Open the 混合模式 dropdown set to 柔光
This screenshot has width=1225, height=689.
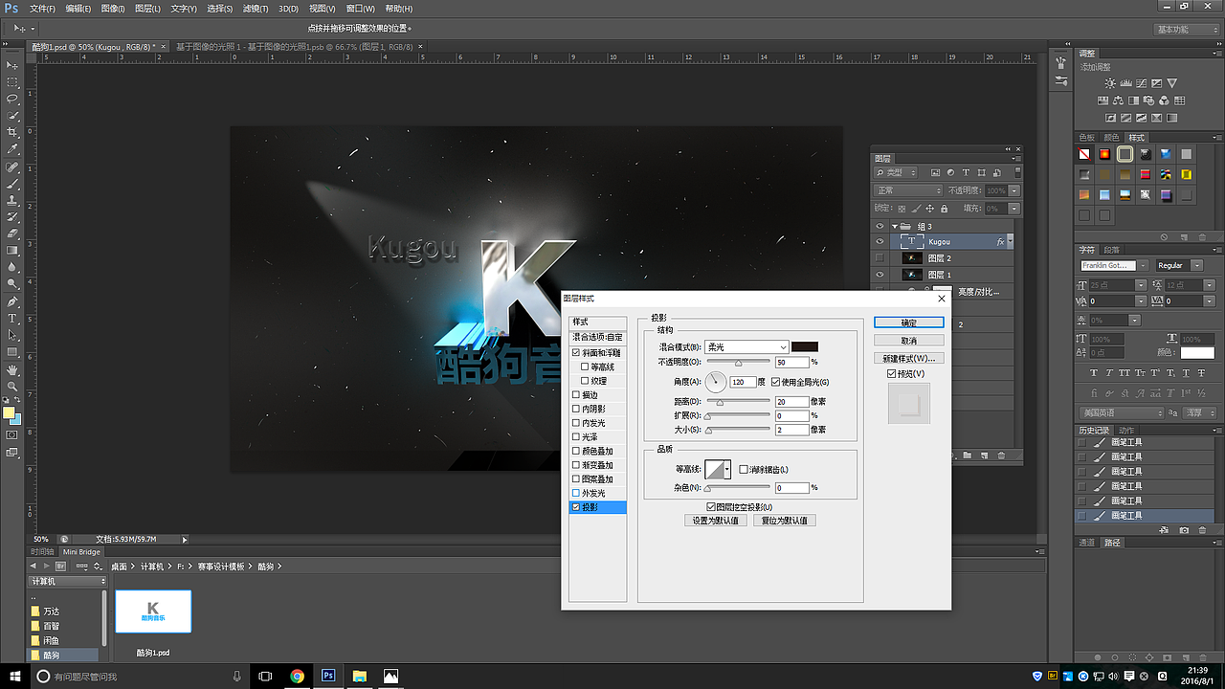(746, 347)
